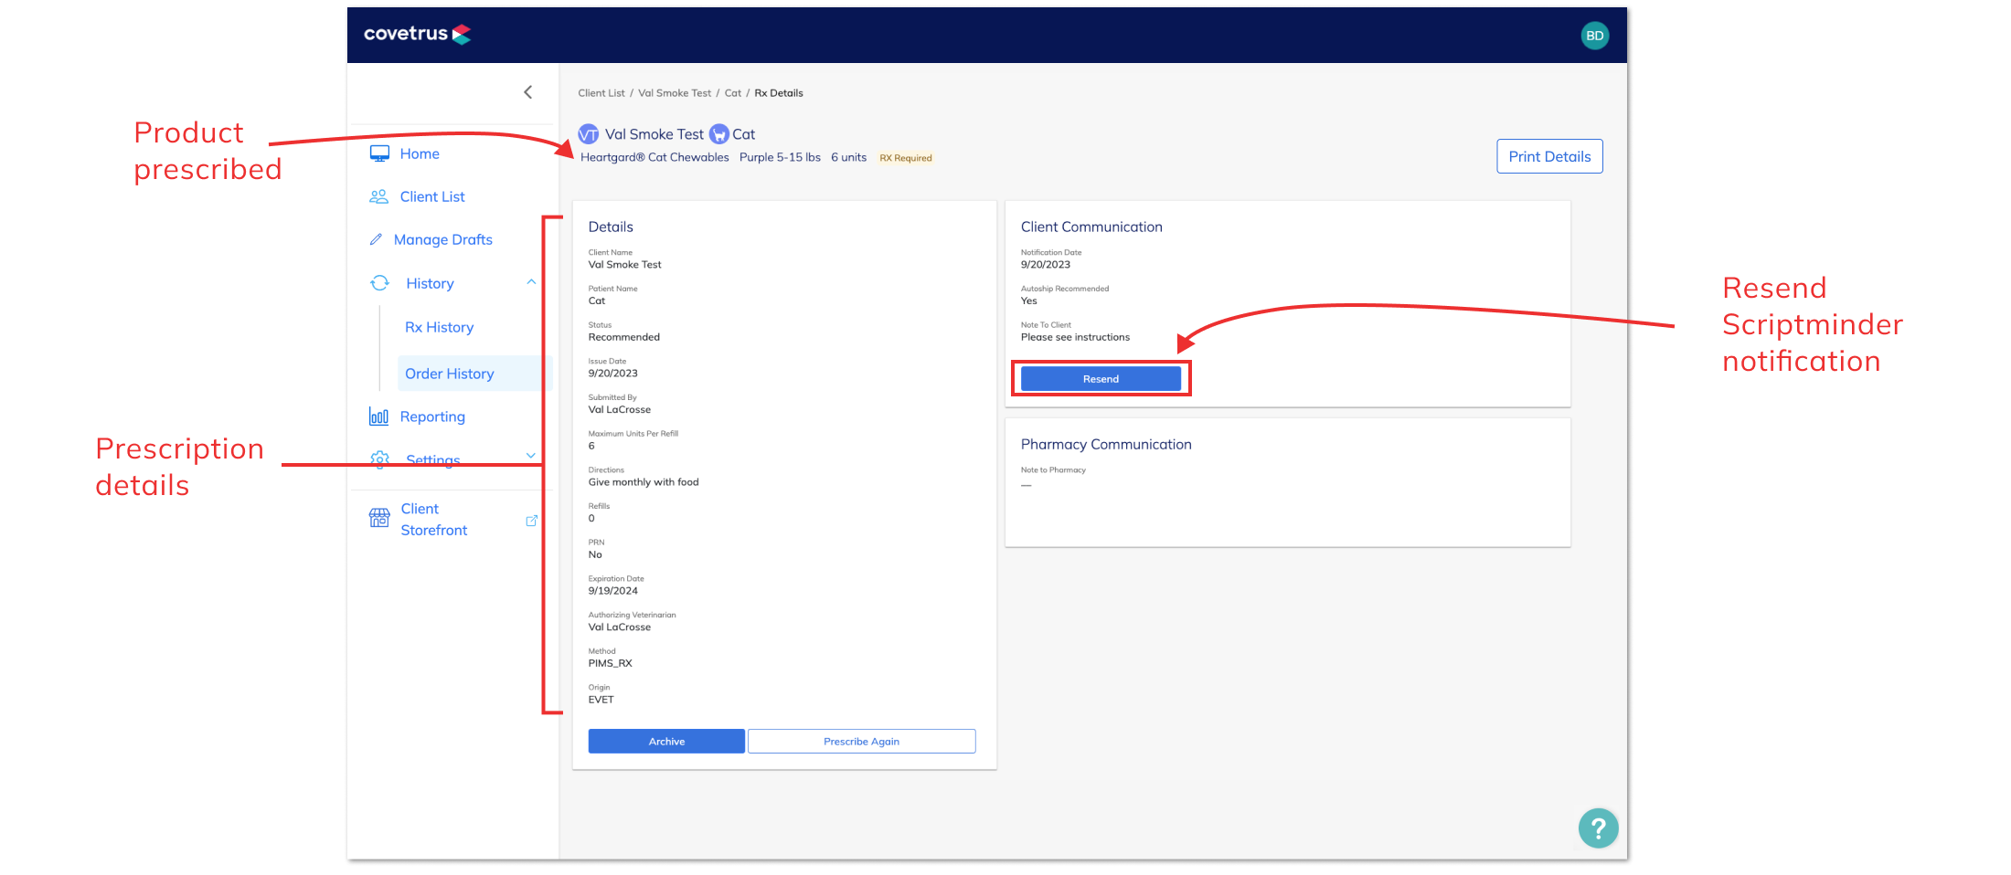The image size is (2011, 875).
Task: Click the Client Storefront shop icon
Action: (x=379, y=518)
